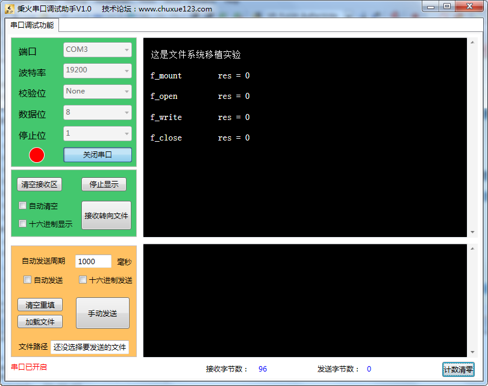Click the f_mount res = 0 line
The height and width of the screenshot is (386, 488).
[x=200, y=76]
